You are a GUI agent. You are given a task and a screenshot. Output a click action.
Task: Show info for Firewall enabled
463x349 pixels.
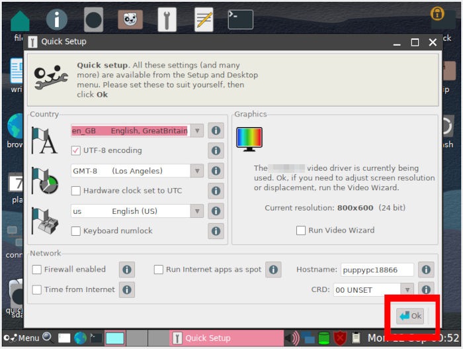coord(127,270)
